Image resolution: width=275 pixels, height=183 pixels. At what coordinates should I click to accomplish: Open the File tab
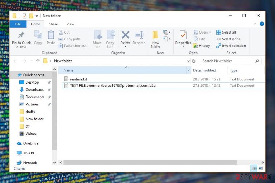coord(18,24)
